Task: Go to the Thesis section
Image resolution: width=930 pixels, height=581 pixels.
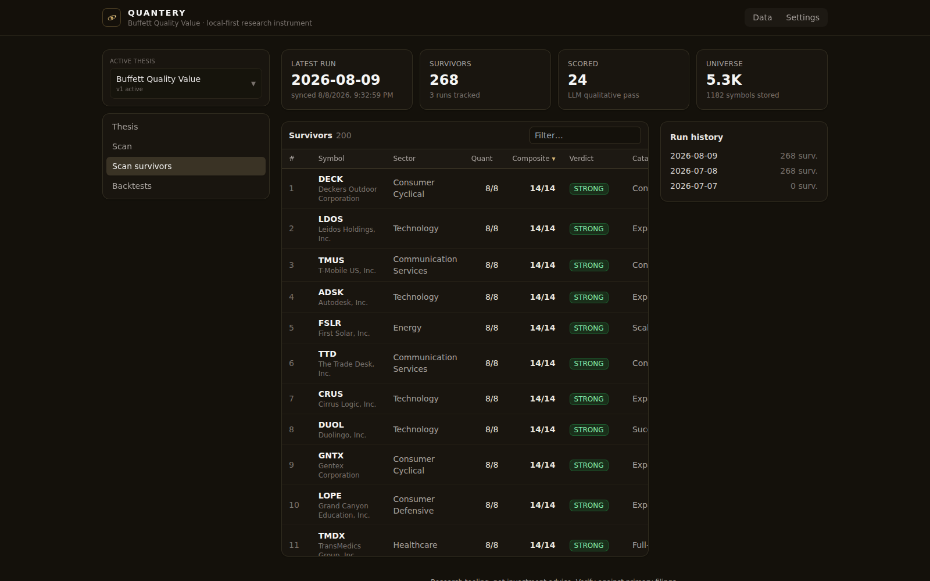Action: (x=186, y=127)
